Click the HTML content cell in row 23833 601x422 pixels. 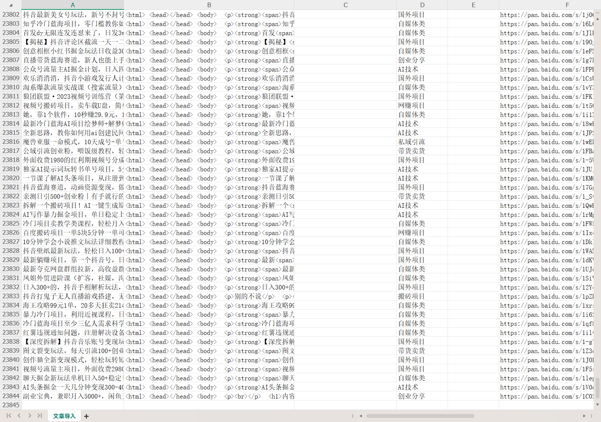click(x=209, y=296)
